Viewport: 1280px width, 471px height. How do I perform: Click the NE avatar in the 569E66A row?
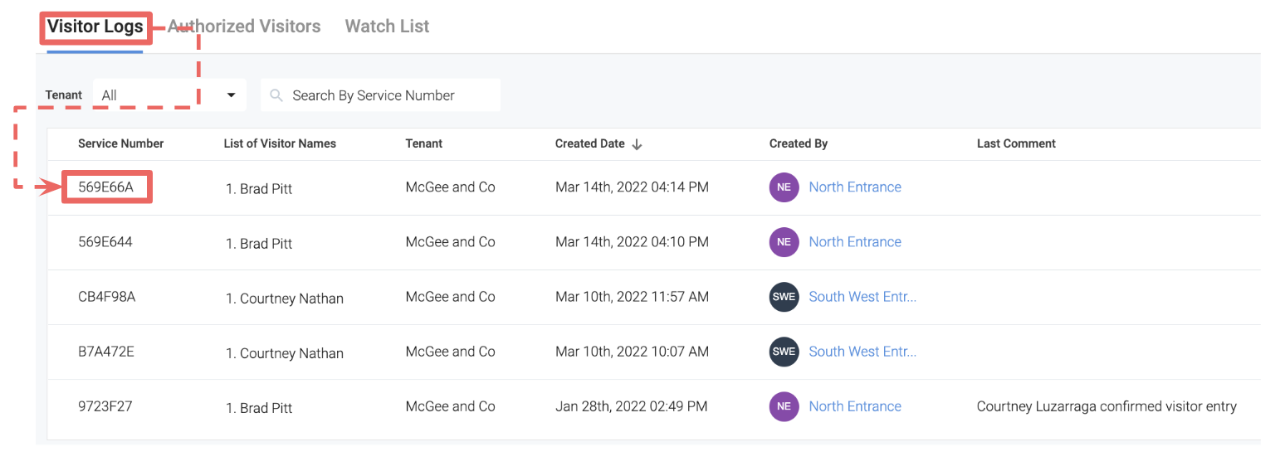pyautogui.click(x=784, y=187)
